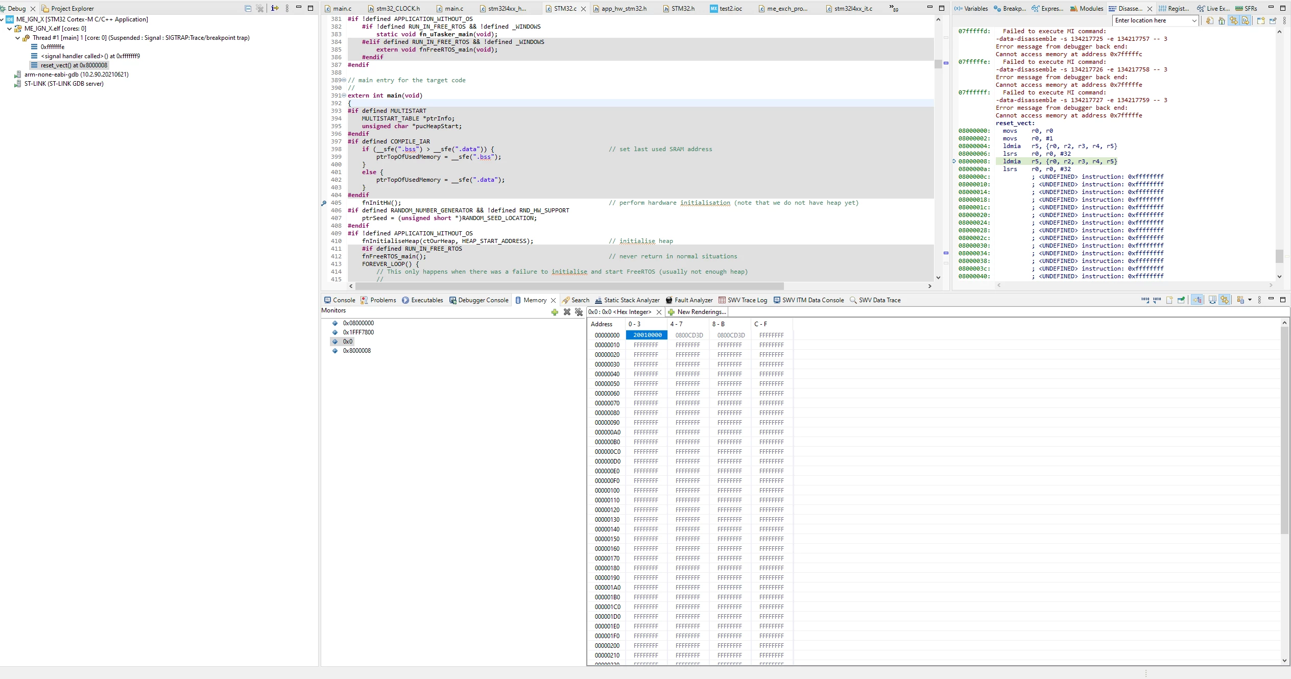Toggle split pane icon in Memory view
The width and height of the screenshot is (1291, 679).
pos(1212,300)
